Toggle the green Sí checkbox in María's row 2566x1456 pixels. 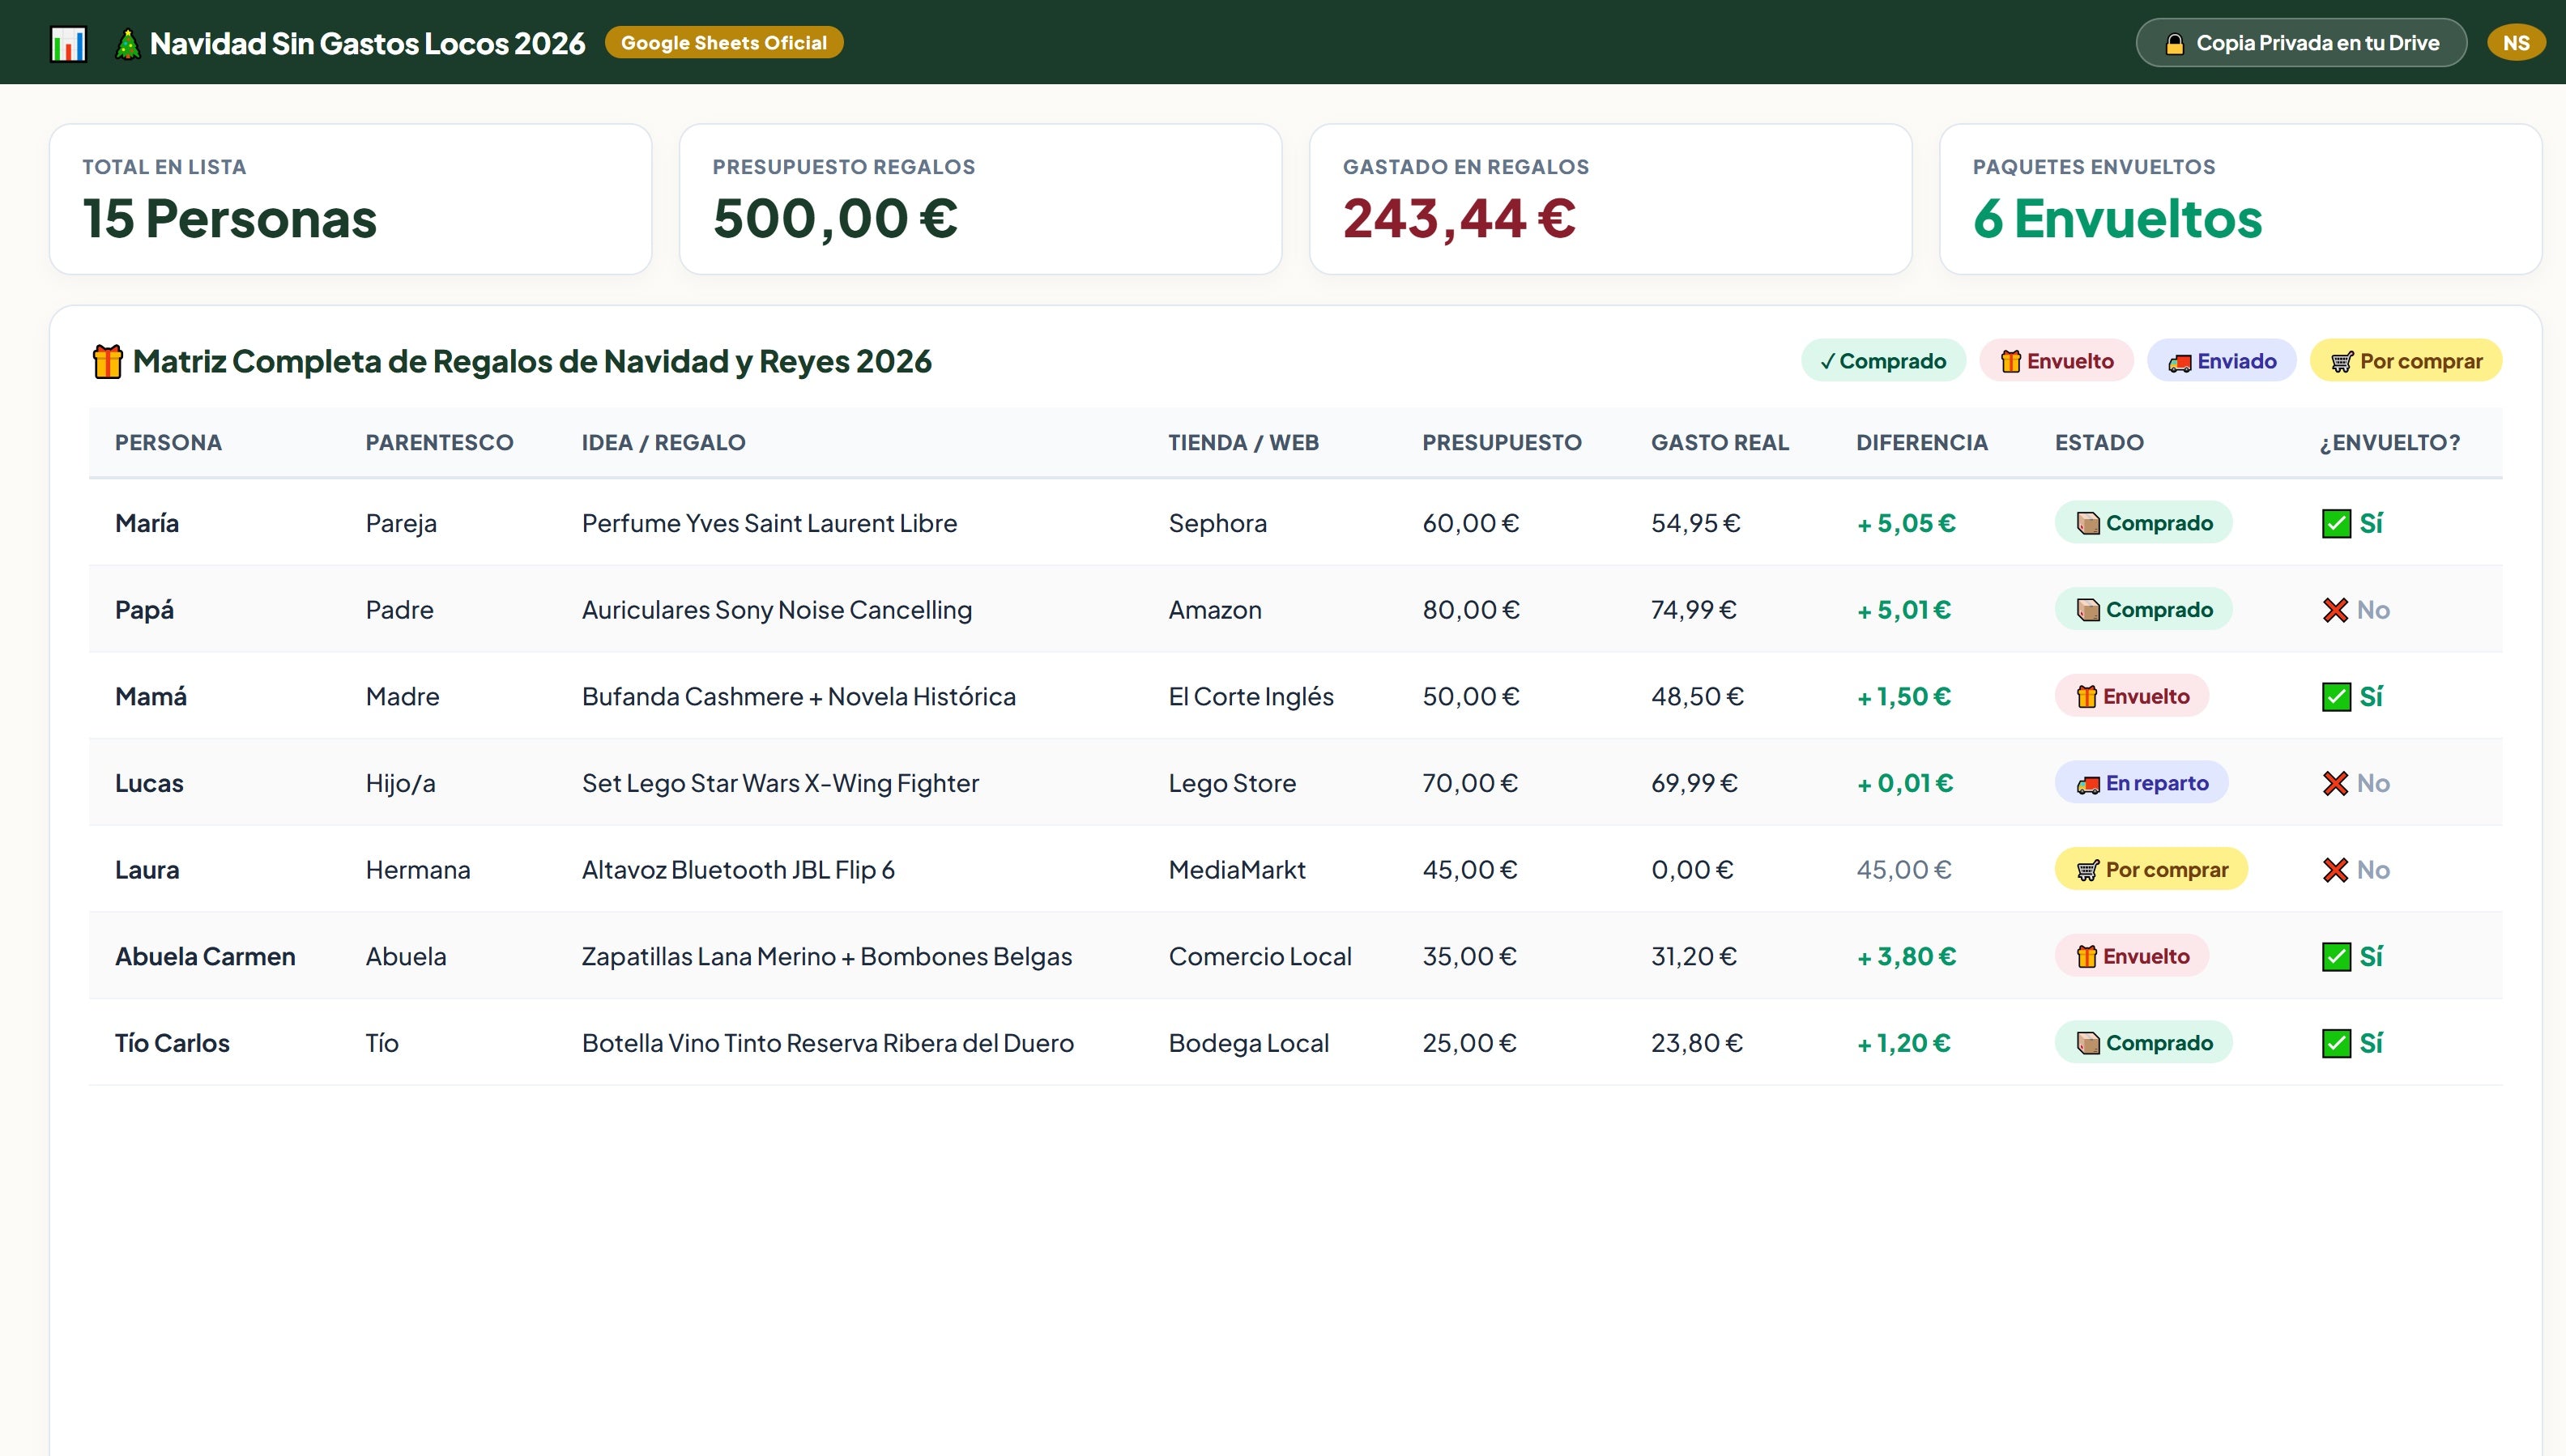click(x=2335, y=523)
